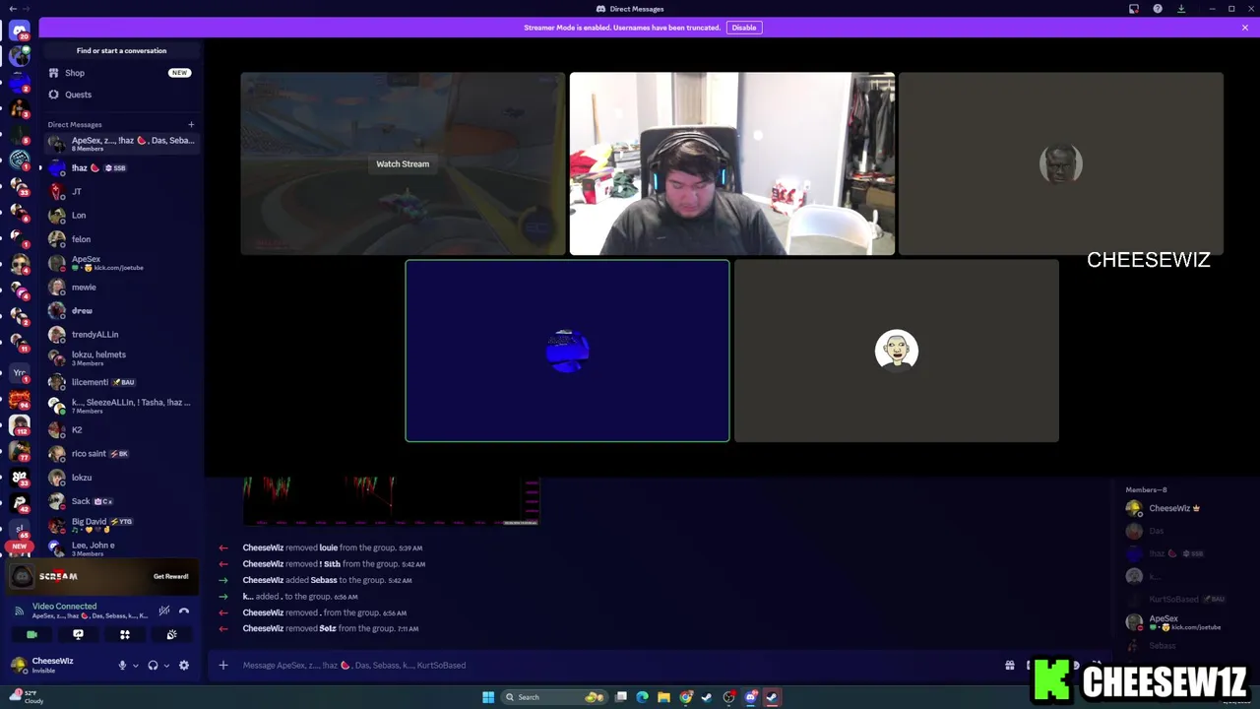Expand headphone output options arrow
This screenshot has width=1260, height=709.
[x=166, y=666]
